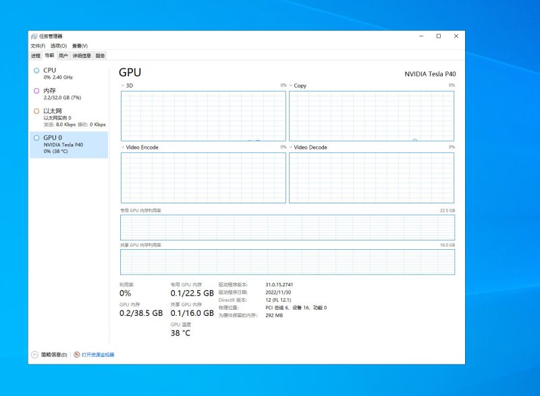540x396 pixels.
Task: Click the 16.0 GB graph maximum label
Action: point(448,245)
